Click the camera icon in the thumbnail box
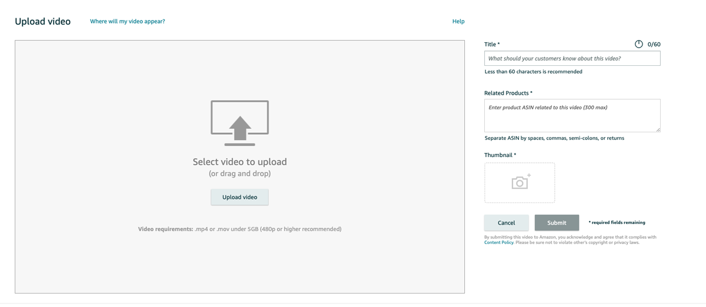 [x=520, y=182]
